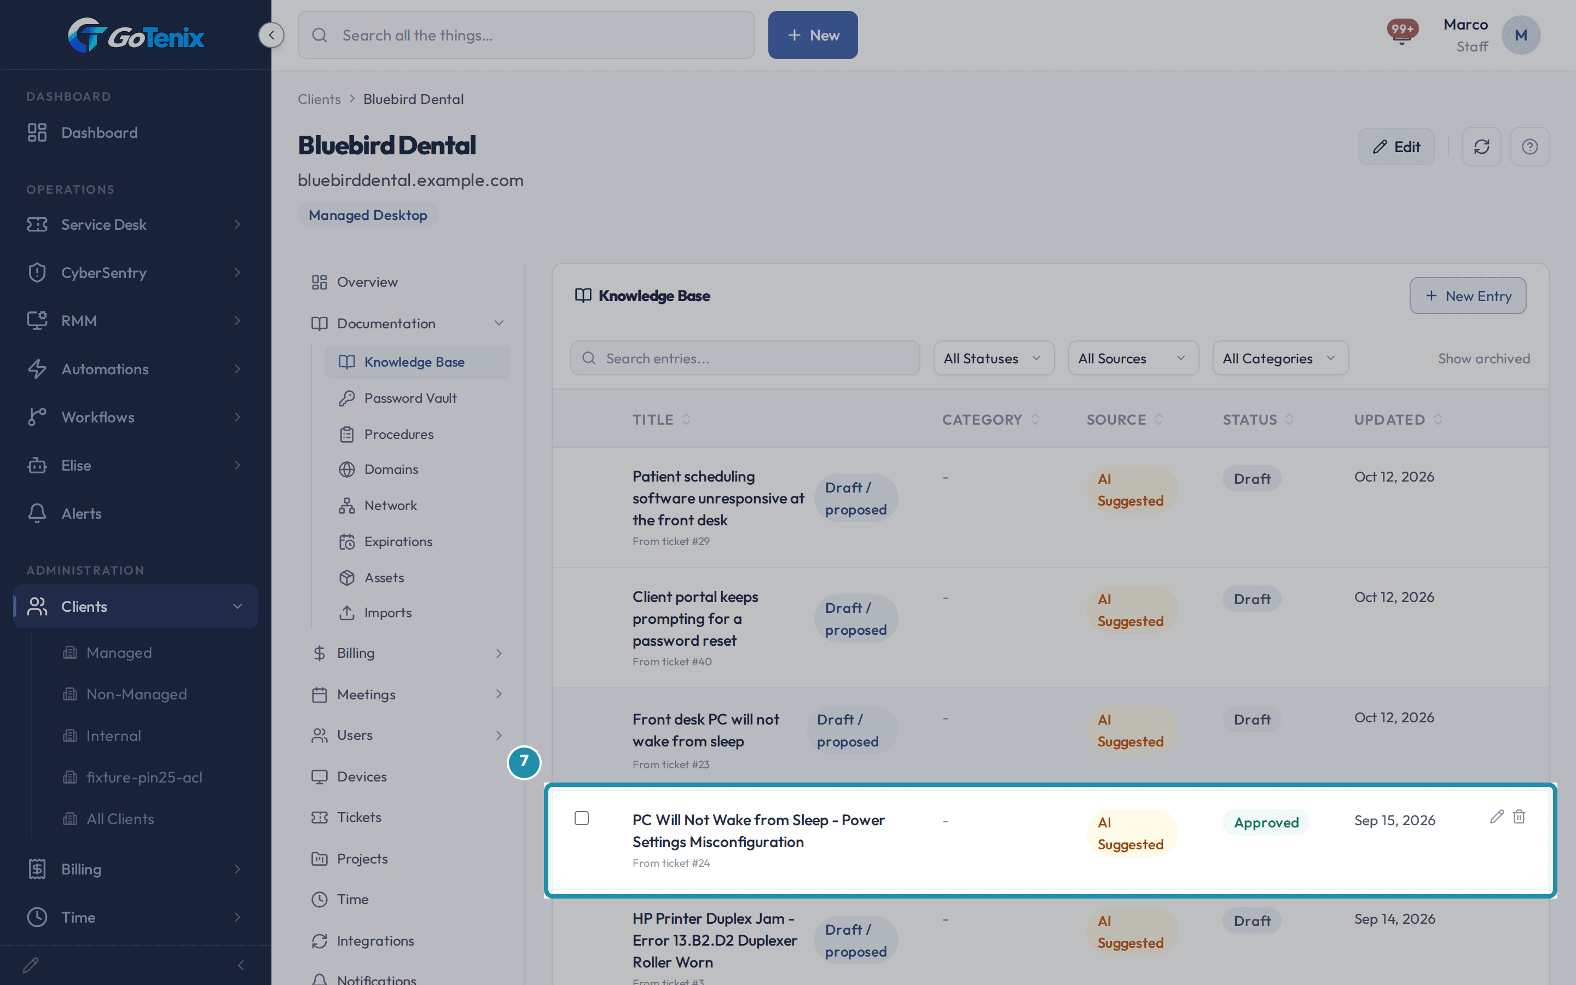1576x985 pixels.
Task: Click the New button in the top bar
Action: point(813,35)
